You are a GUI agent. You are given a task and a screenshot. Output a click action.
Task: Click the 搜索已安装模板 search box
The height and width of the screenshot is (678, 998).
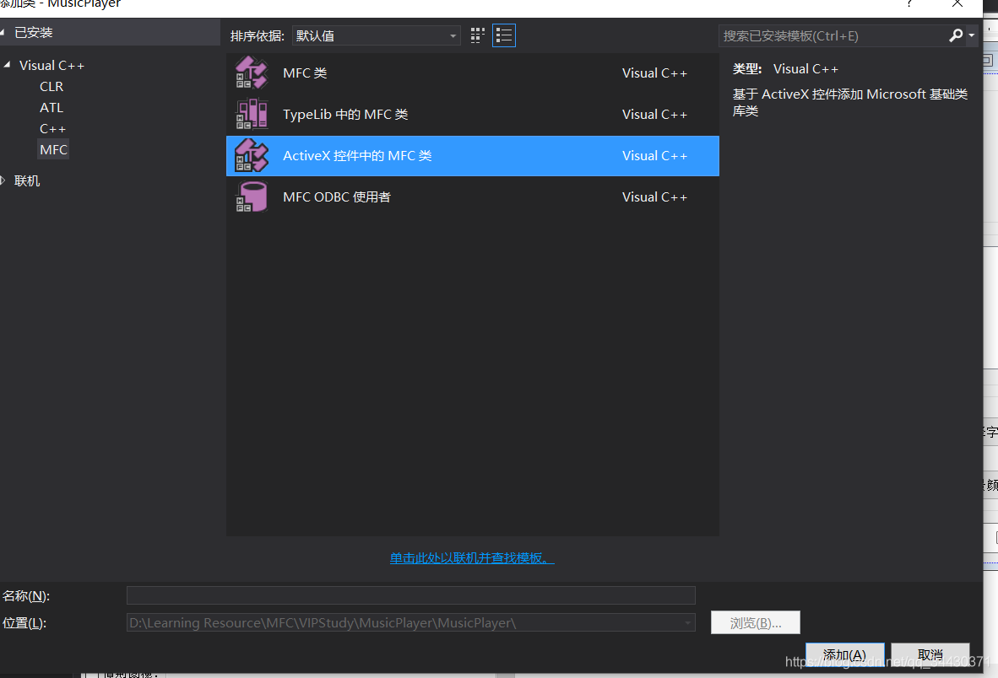tap(833, 35)
